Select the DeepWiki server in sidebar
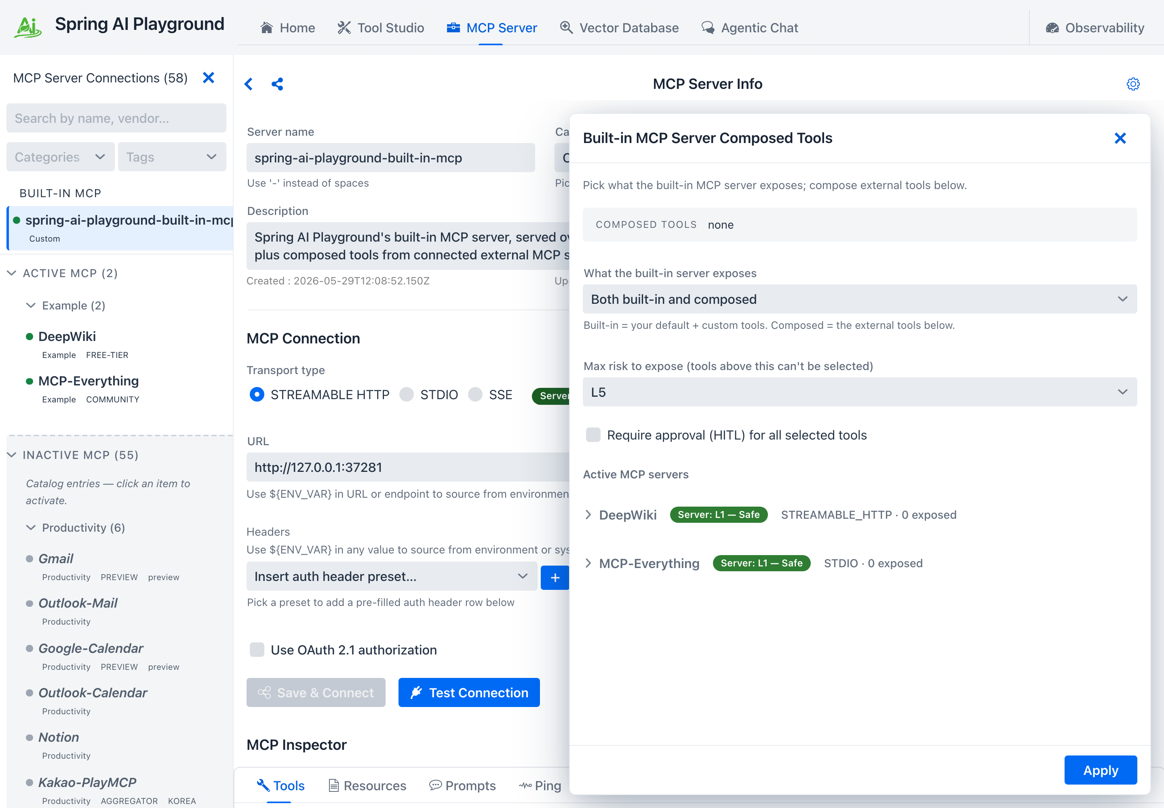The image size is (1164, 808). pyautogui.click(x=67, y=336)
